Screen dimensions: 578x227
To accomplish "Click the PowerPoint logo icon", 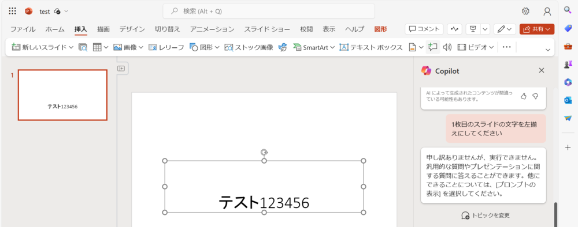I will click(29, 12).
